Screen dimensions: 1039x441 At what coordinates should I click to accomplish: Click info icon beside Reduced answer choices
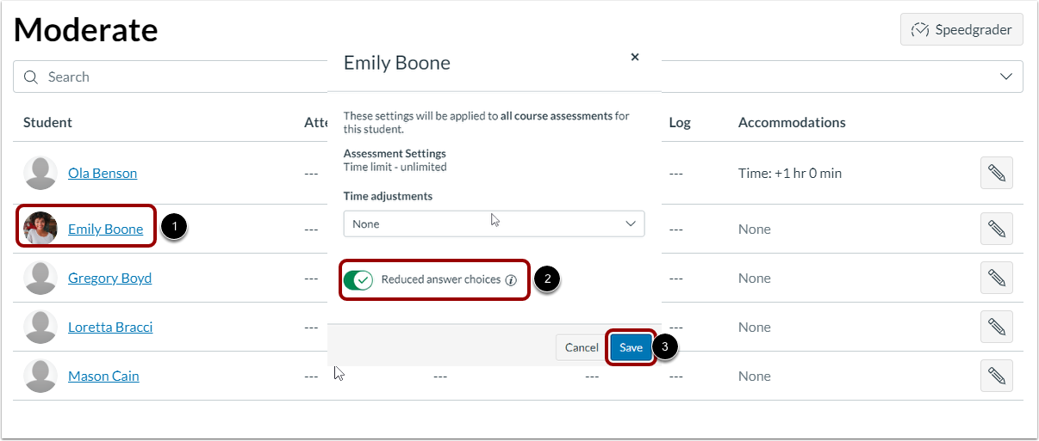click(511, 280)
